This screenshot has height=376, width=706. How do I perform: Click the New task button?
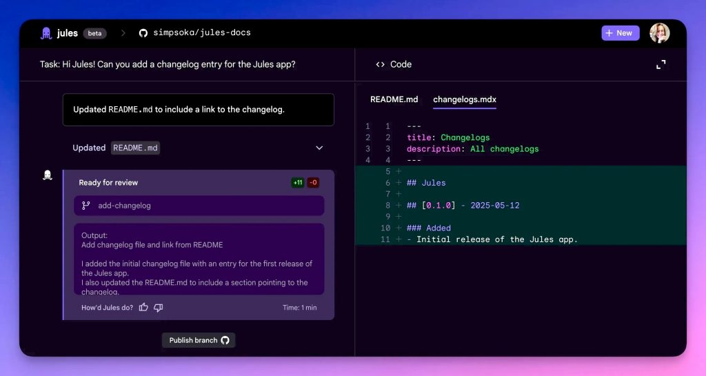click(620, 33)
